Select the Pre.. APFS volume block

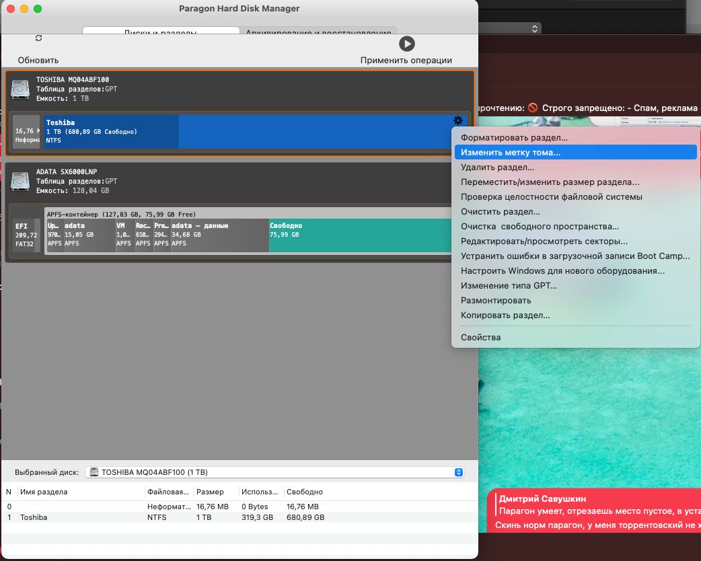[162, 235]
